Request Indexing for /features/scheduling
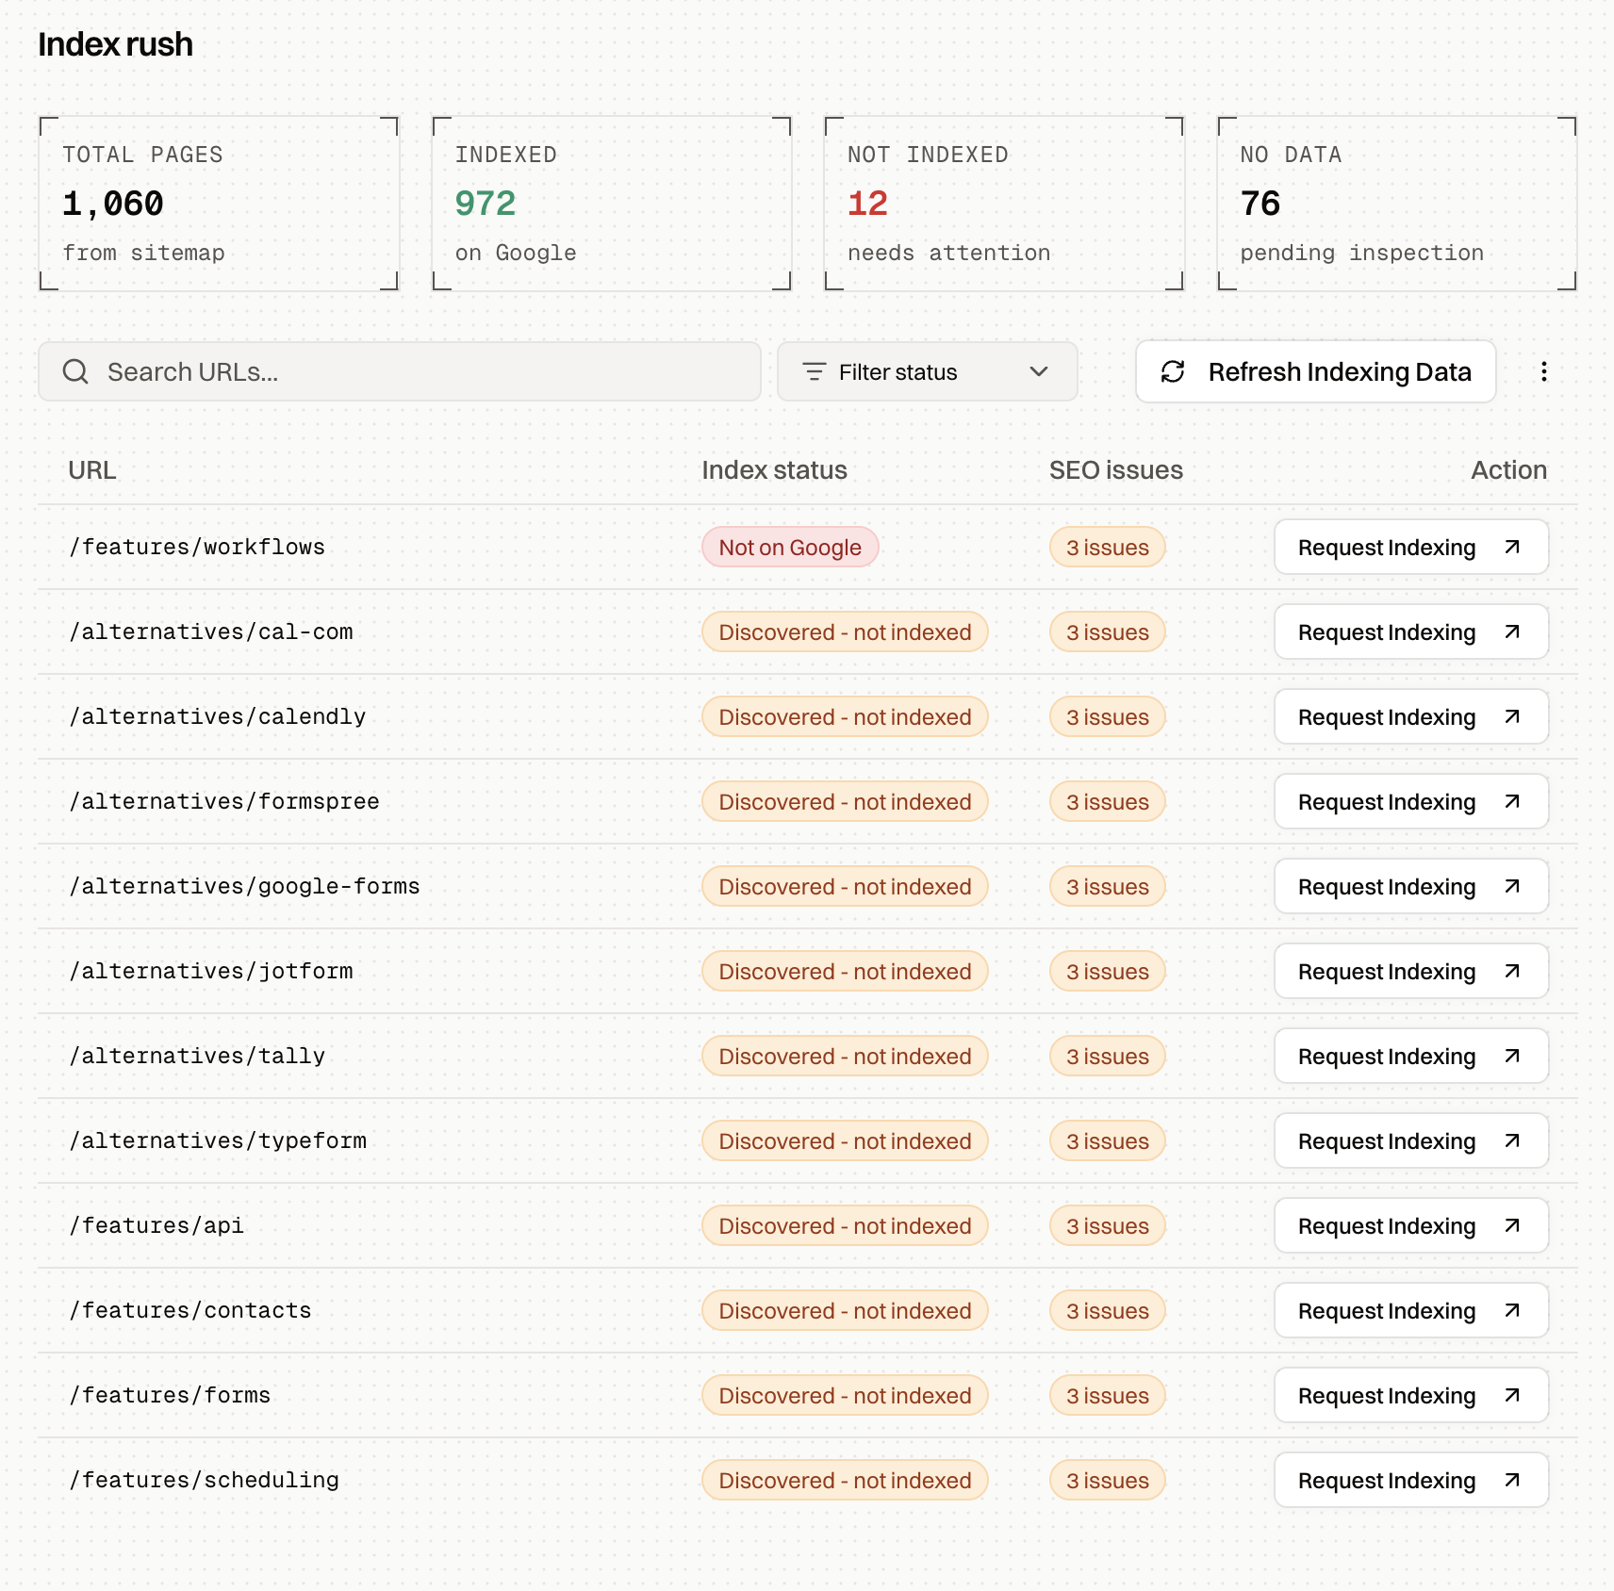 (1411, 1480)
